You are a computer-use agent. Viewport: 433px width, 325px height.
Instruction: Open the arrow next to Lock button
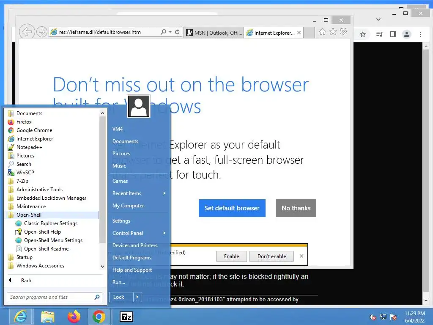point(137,297)
